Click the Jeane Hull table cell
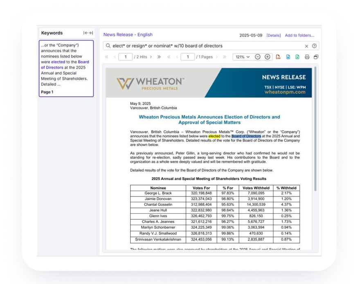Screen dimensions: 358x284 pos(158,210)
